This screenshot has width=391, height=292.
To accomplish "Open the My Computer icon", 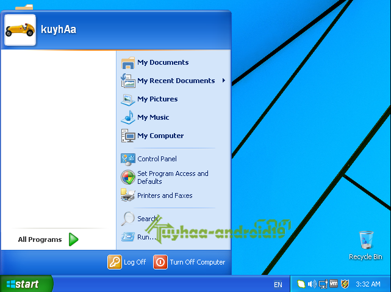I will 128,136.
